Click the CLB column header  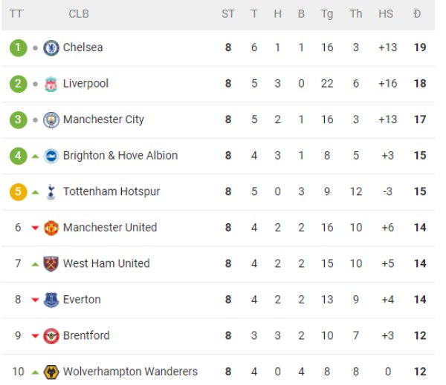[x=79, y=13]
